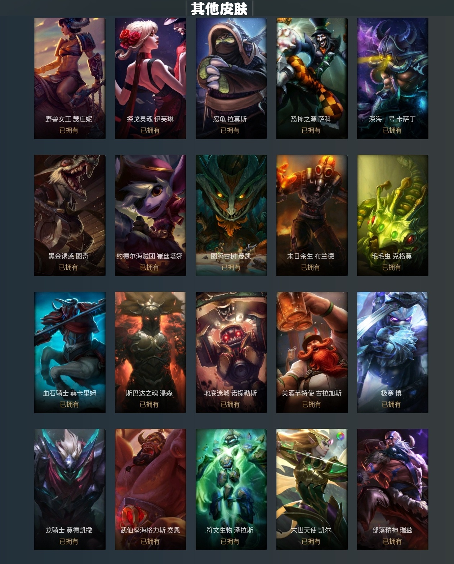Image resolution: width=454 pixels, height=564 pixels.
Task: Click the 恐怖之源 萨科 skin image
Action: 312,78
